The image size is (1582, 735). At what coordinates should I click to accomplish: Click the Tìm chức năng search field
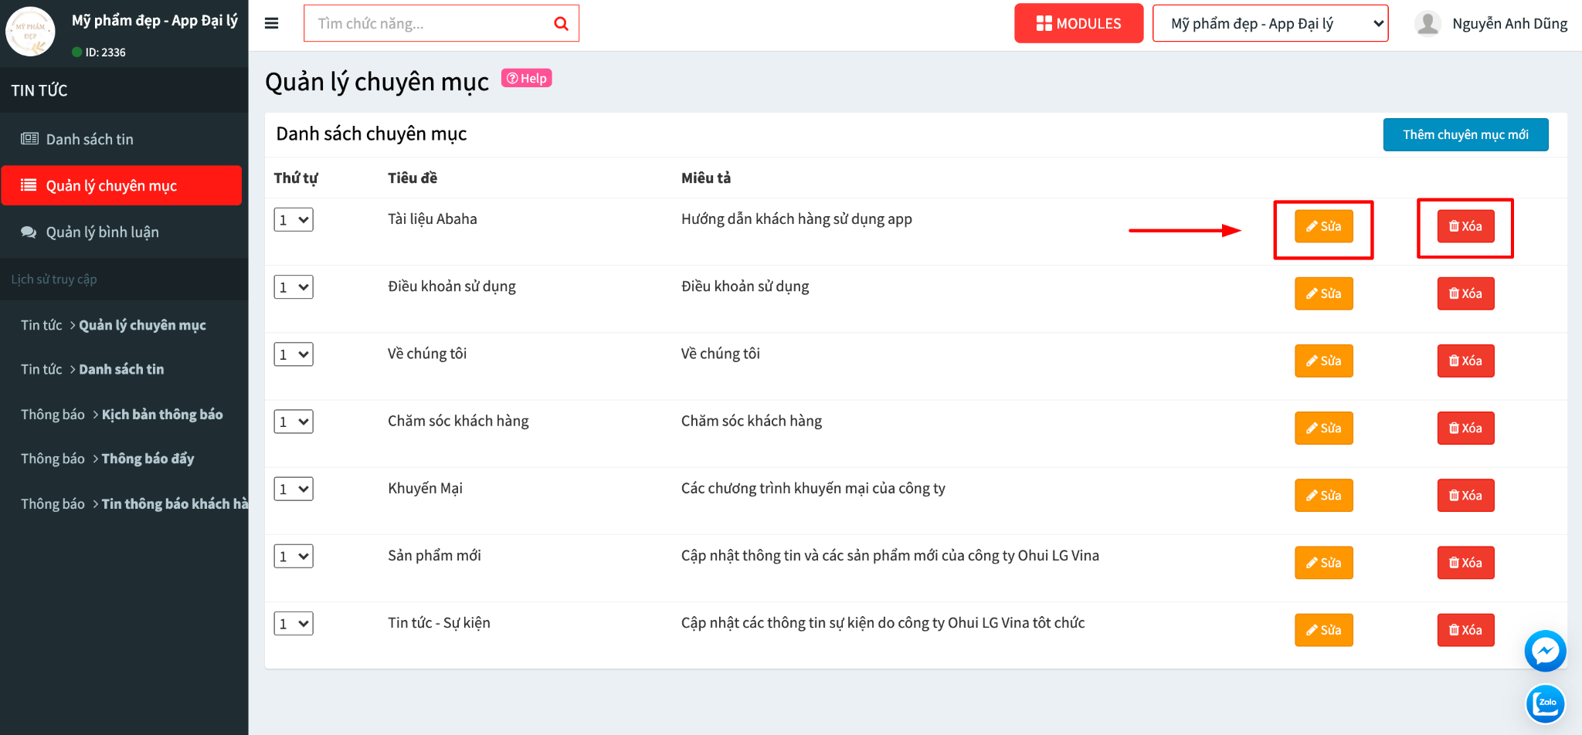click(429, 24)
